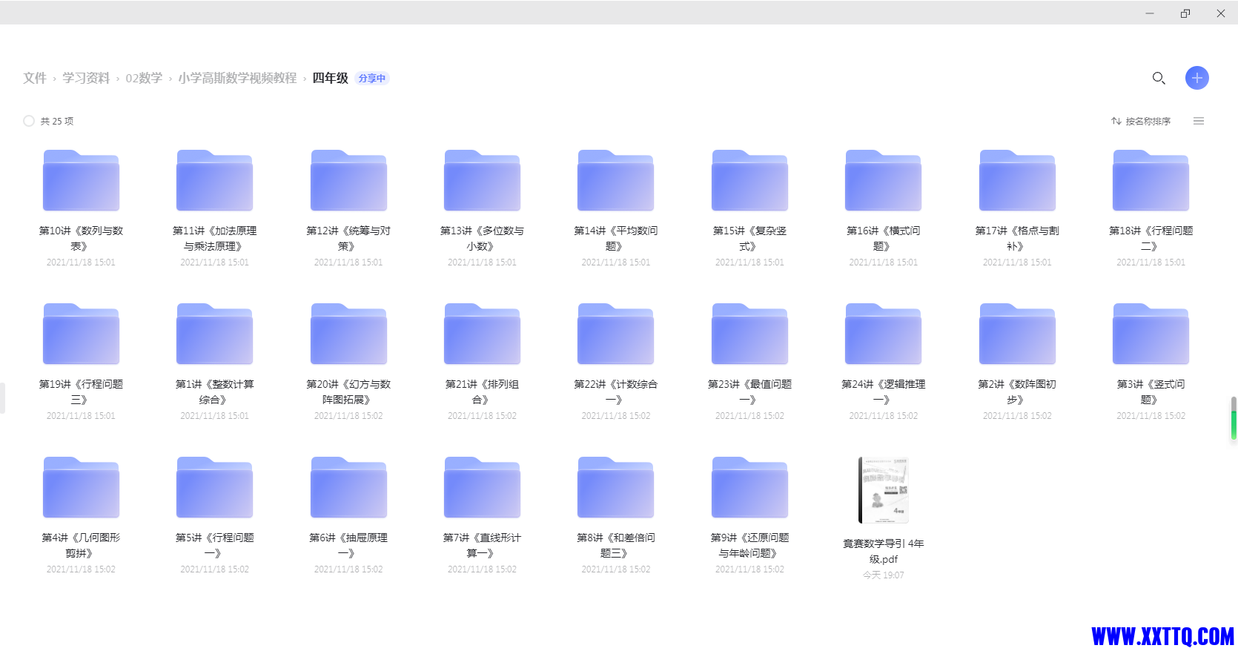Open folder 第11讲《加法原理与乘法原理》
1238x651 pixels.
pos(214,180)
